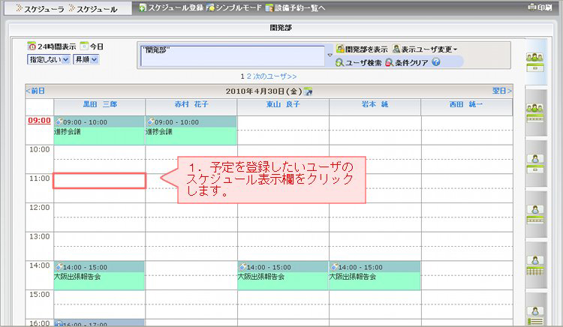Click 開発部を表示 button
This screenshot has height=327, width=563.
click(x=362, y=49)
